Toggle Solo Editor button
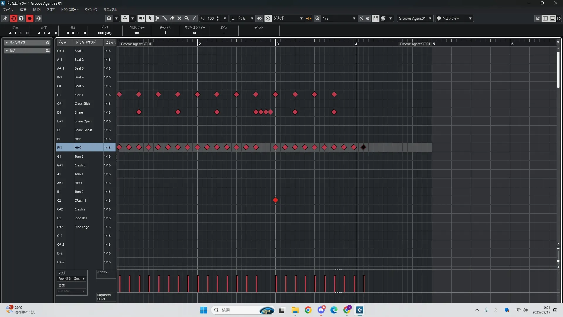Viewport: 563px width, 317px height. (x=13, y=18)
